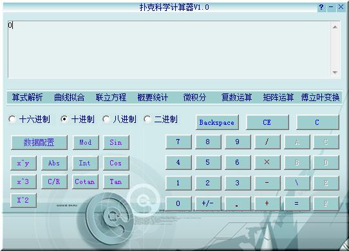Viewport: 349px width, 251px height.
Task: Click the decimal point key
Action: click(238, 203)
